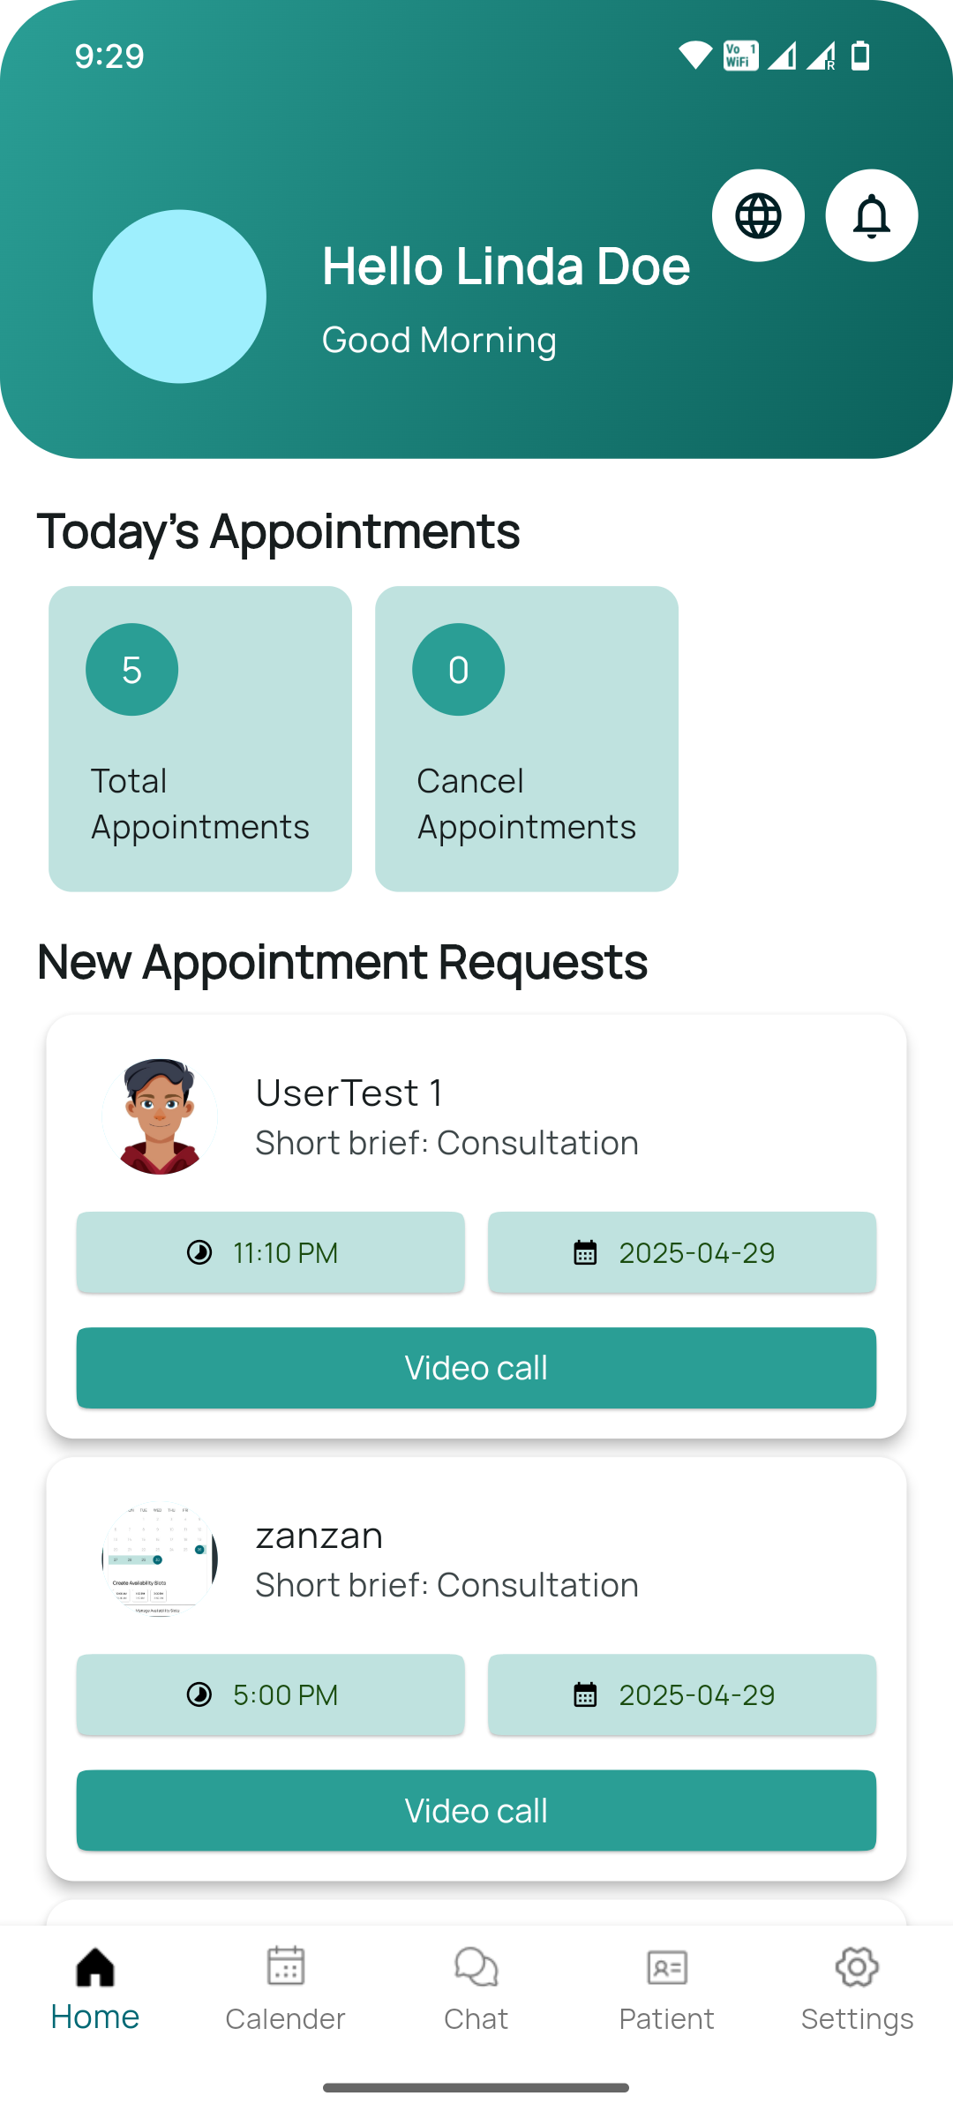Image resolution: width=953 pixels, height=2111 pixels.
Task: Tap the Patient card icon
Action: click(x=667, y=1966)
